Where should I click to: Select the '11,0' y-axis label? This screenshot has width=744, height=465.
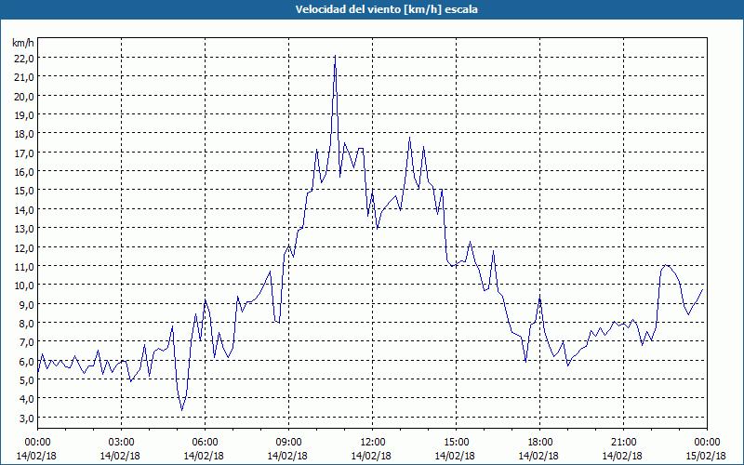(x=25, y=267)
